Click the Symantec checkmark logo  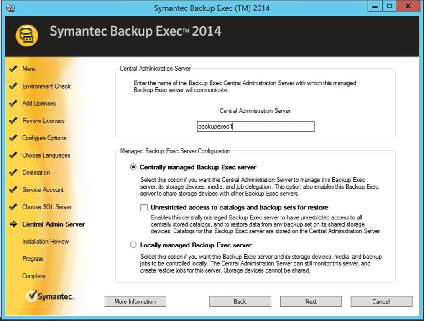tap(32, 296)
